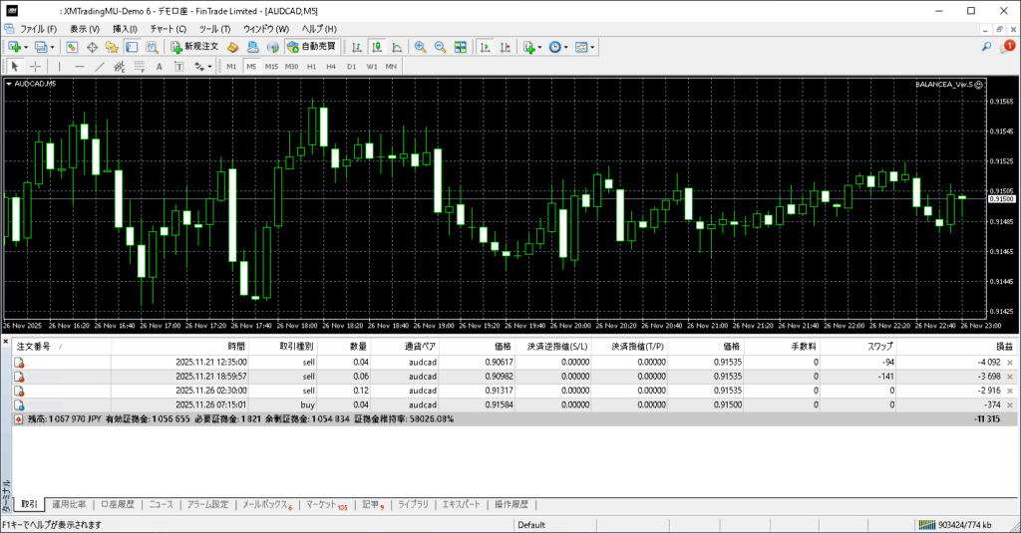The height and width of the screenshot is (533, 1021).
Task: Open the search icon in toolbar
Action: coord(986,47)
